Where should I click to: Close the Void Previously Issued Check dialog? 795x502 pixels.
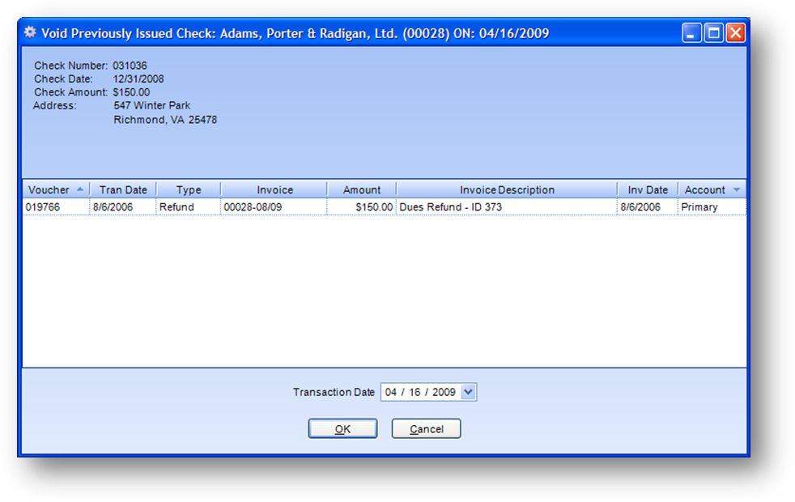pyautogui.click(x=736, y=33)
